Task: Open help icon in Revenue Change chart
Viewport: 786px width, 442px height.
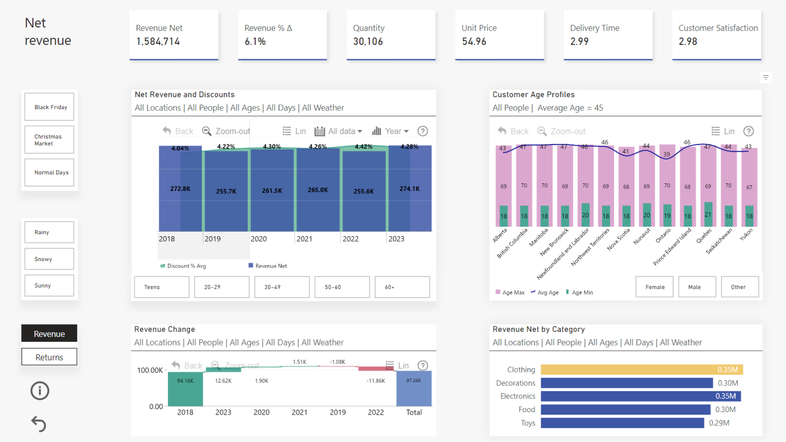Action: pos(422,365)
